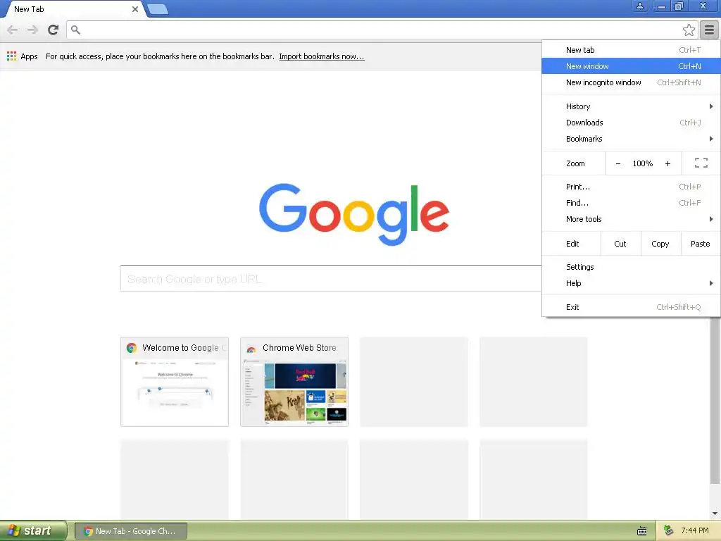
Task: Expand the More tools submenu
Action: (x=631, y=219)
